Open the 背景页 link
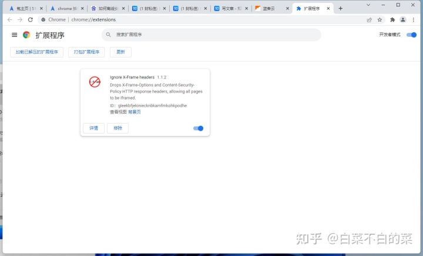Screen dimensions: 423x256 135,112
